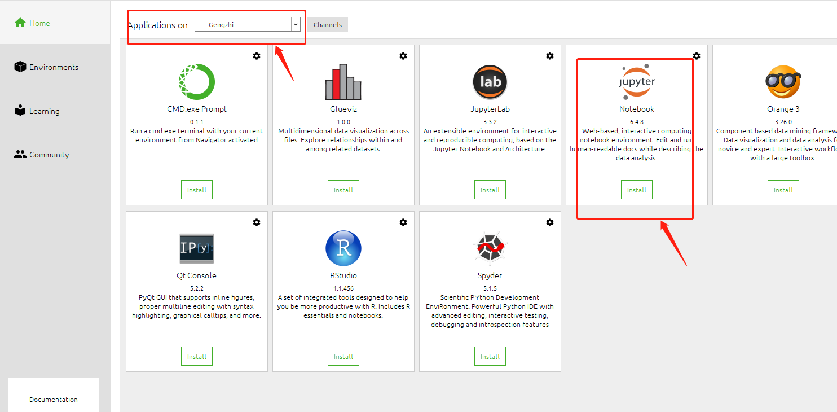Click the CMD.exe Prompt description text

pos(197,135)
